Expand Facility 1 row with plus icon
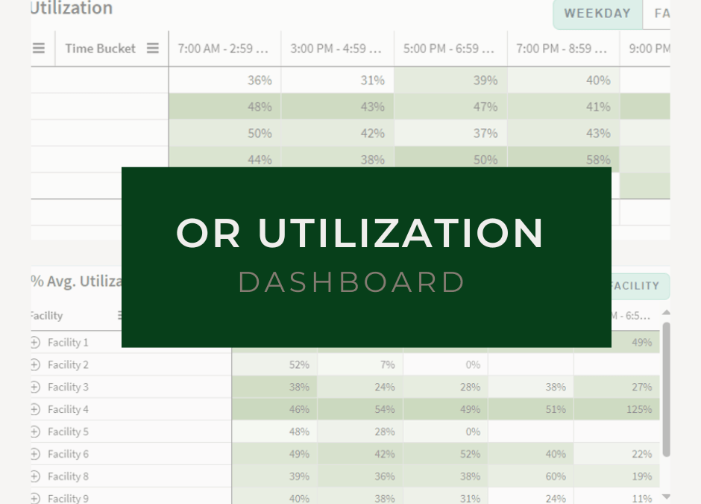701x504 pixels. (x=35, y=343)
